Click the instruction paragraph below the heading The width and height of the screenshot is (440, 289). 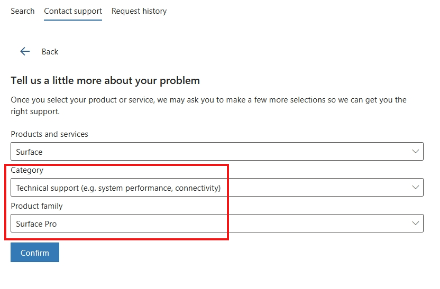[x=208, y=106]
